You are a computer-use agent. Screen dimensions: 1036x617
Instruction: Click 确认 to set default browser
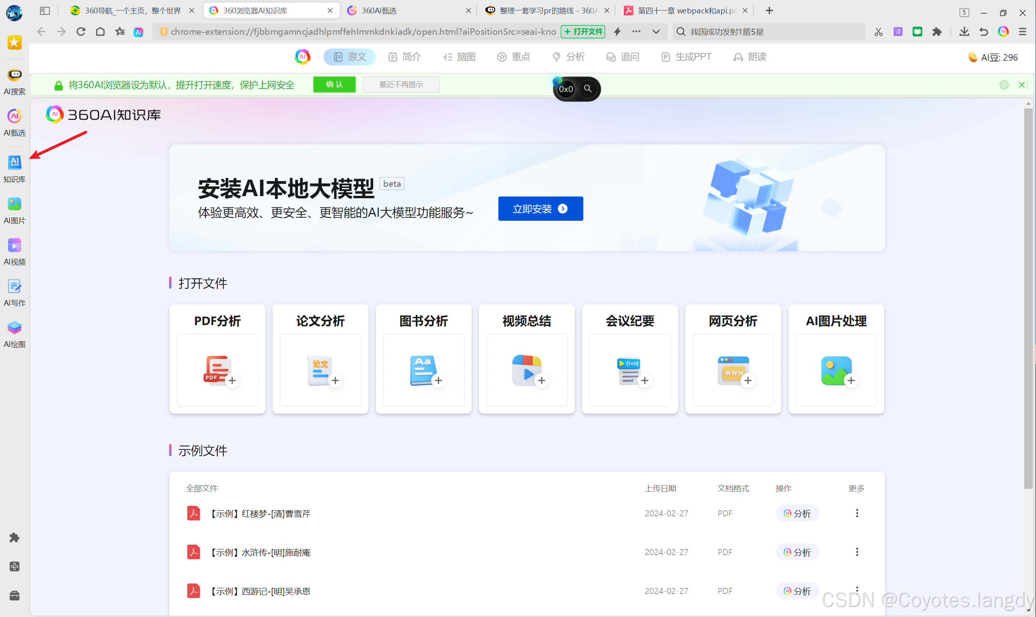[334, 85]
